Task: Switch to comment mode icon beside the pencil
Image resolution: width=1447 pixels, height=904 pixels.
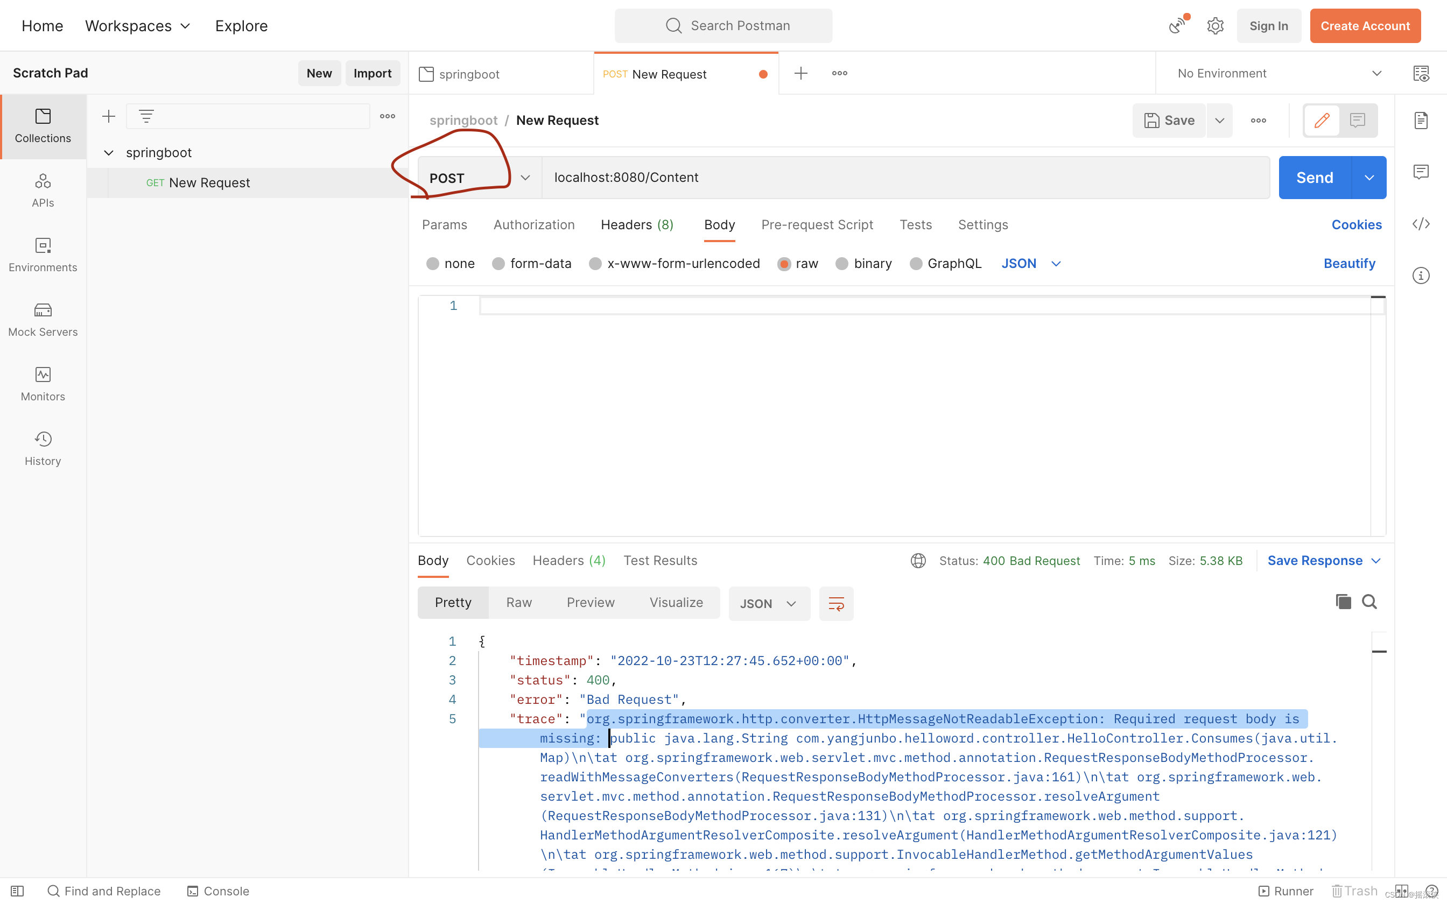Action: pos(1357,120)
